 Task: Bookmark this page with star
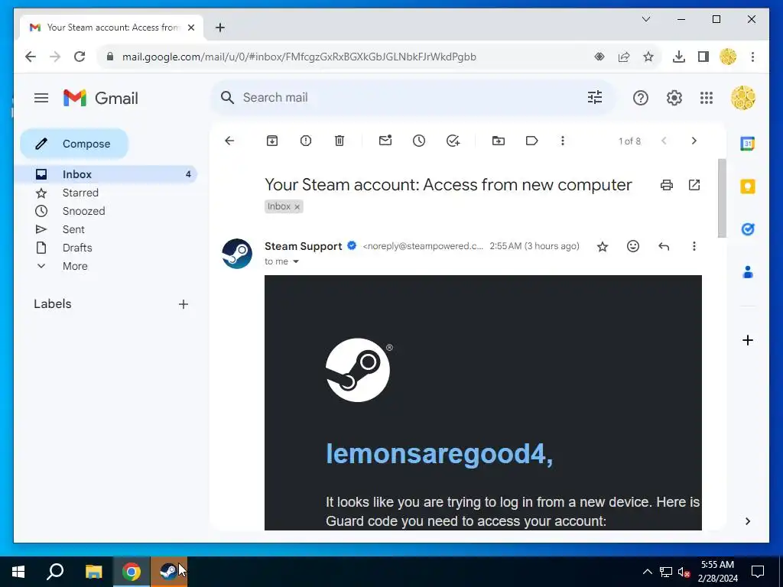coord(648,57)
